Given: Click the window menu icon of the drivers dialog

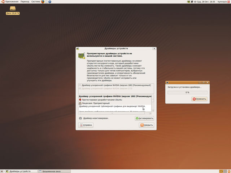Looking at the screenshot, I should click(78, 49).
